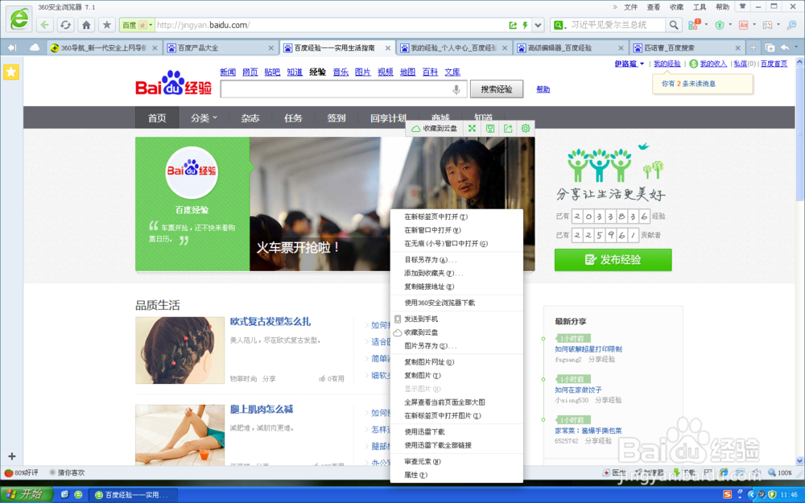This screenshot has height=503, width=805.
Task: Open the green shield net-banking icon
Action: pos(720,25)
